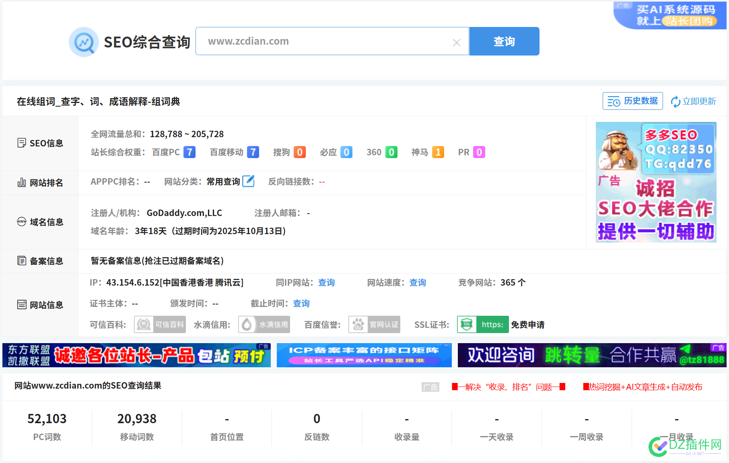
Task: Click the GoDaddy.com,LLC registrar text
Action: [x=184, y=213]
